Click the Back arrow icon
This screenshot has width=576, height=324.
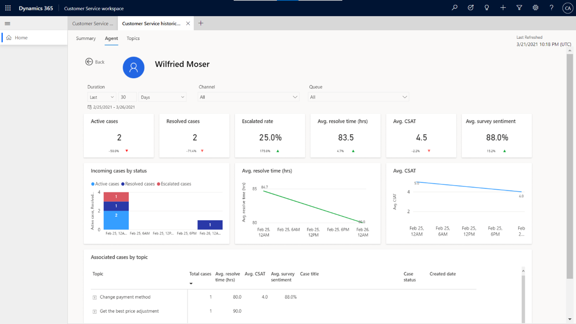[89, 61]
